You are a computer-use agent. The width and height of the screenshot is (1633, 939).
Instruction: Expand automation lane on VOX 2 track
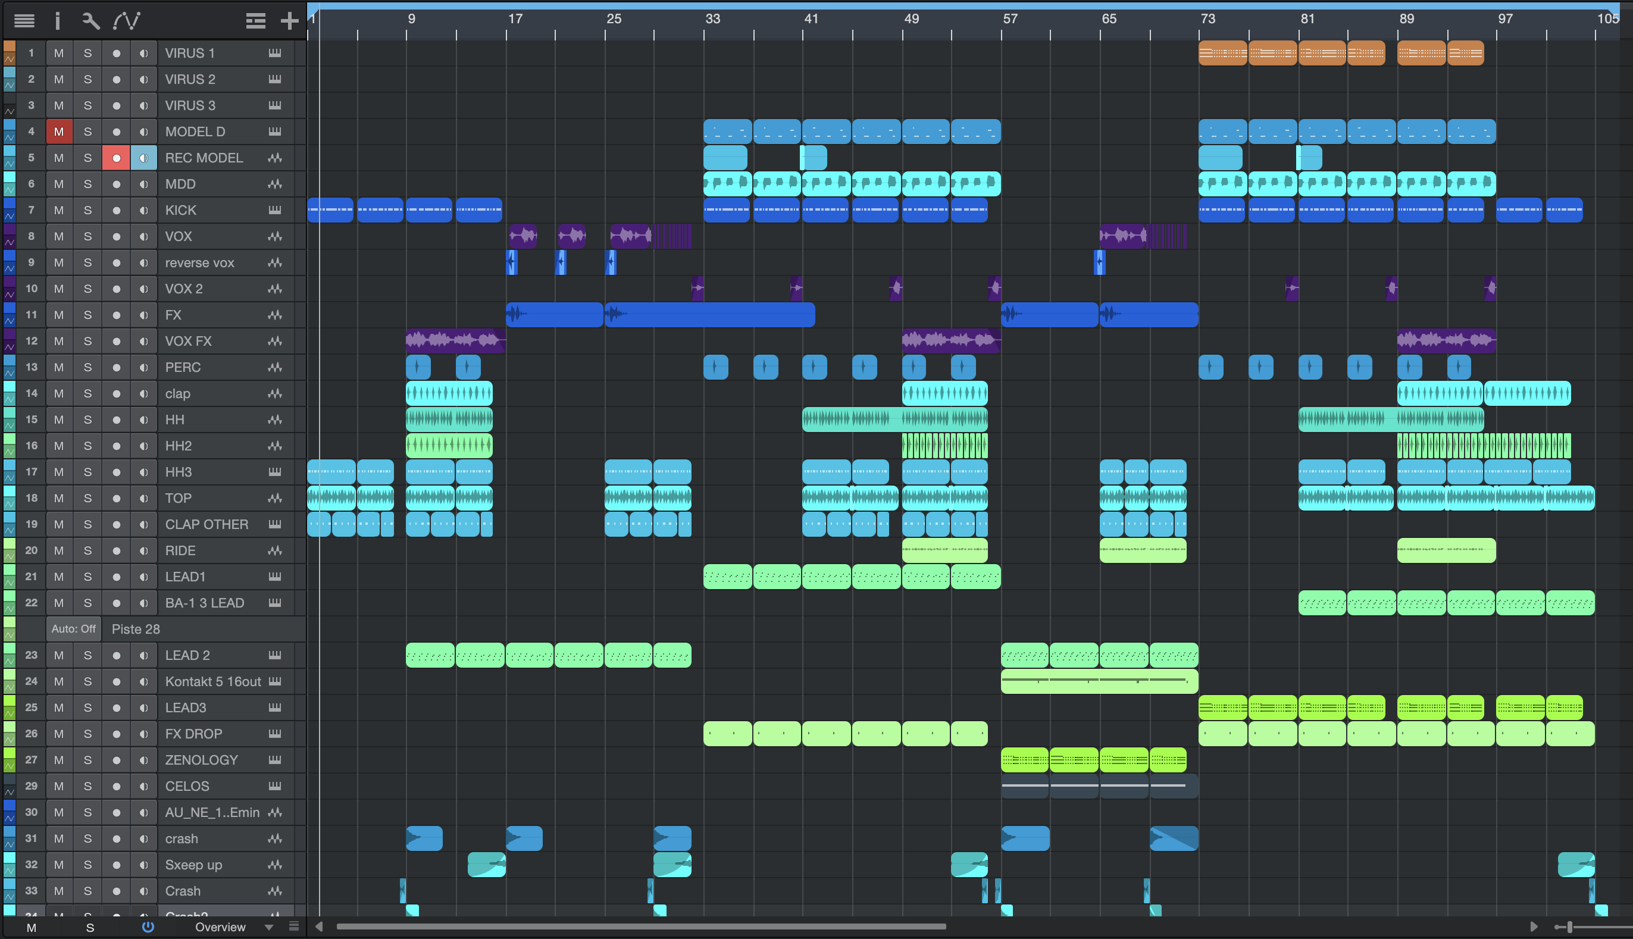[10, 294]
